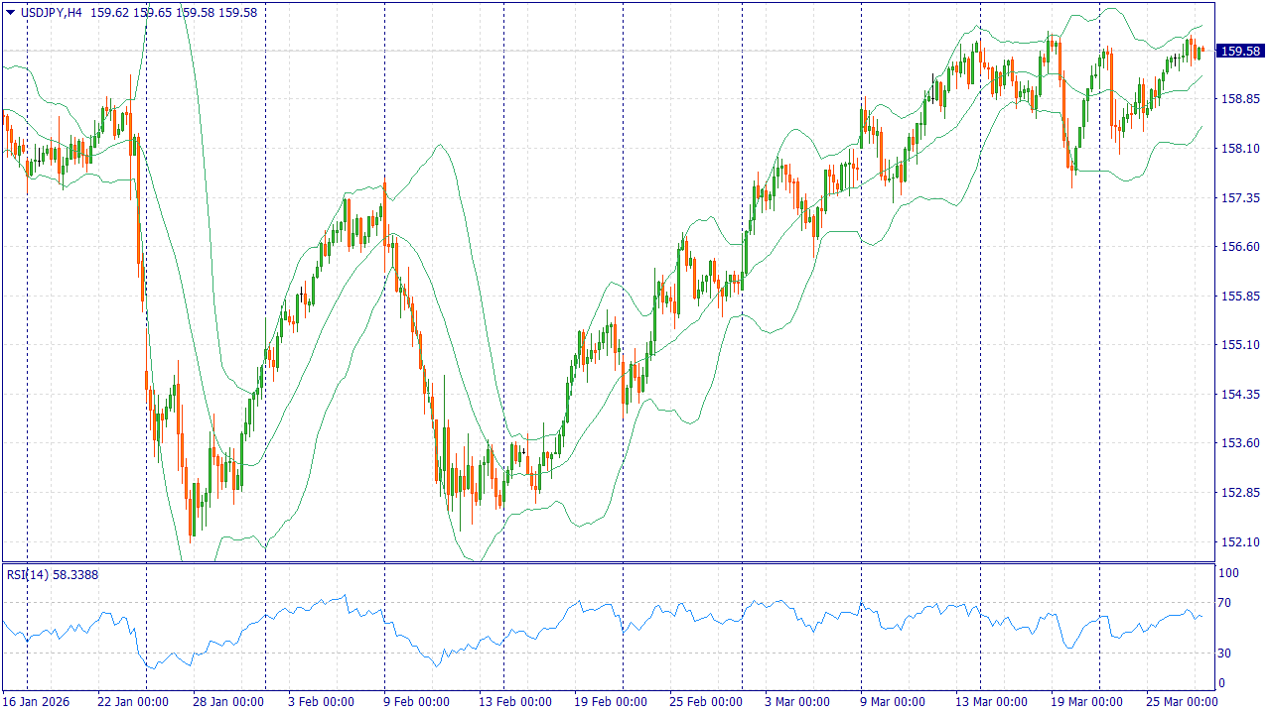Click the 152.10 price axis label
The height and width of the screenshot is (714, 1271).
(1238, 541)
